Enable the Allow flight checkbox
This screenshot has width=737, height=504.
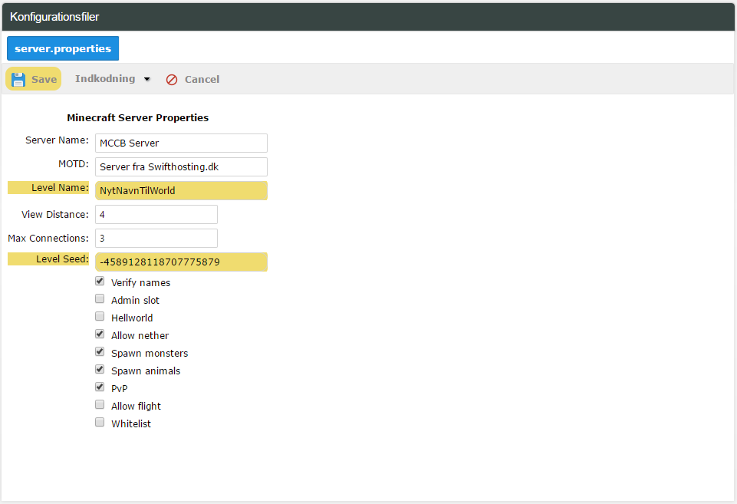point(100,405)
